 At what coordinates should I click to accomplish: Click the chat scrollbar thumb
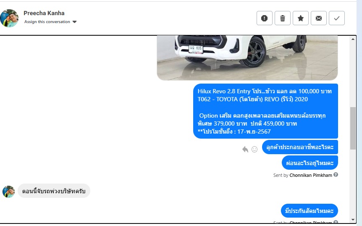353,128
